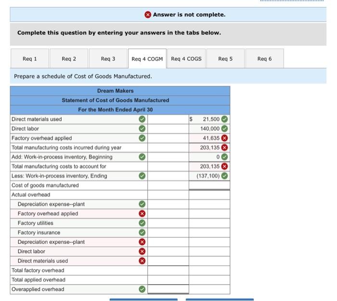Open the Req 1 tab
Image resolution: width=337 pixels, height=301 pixels.
30,59
